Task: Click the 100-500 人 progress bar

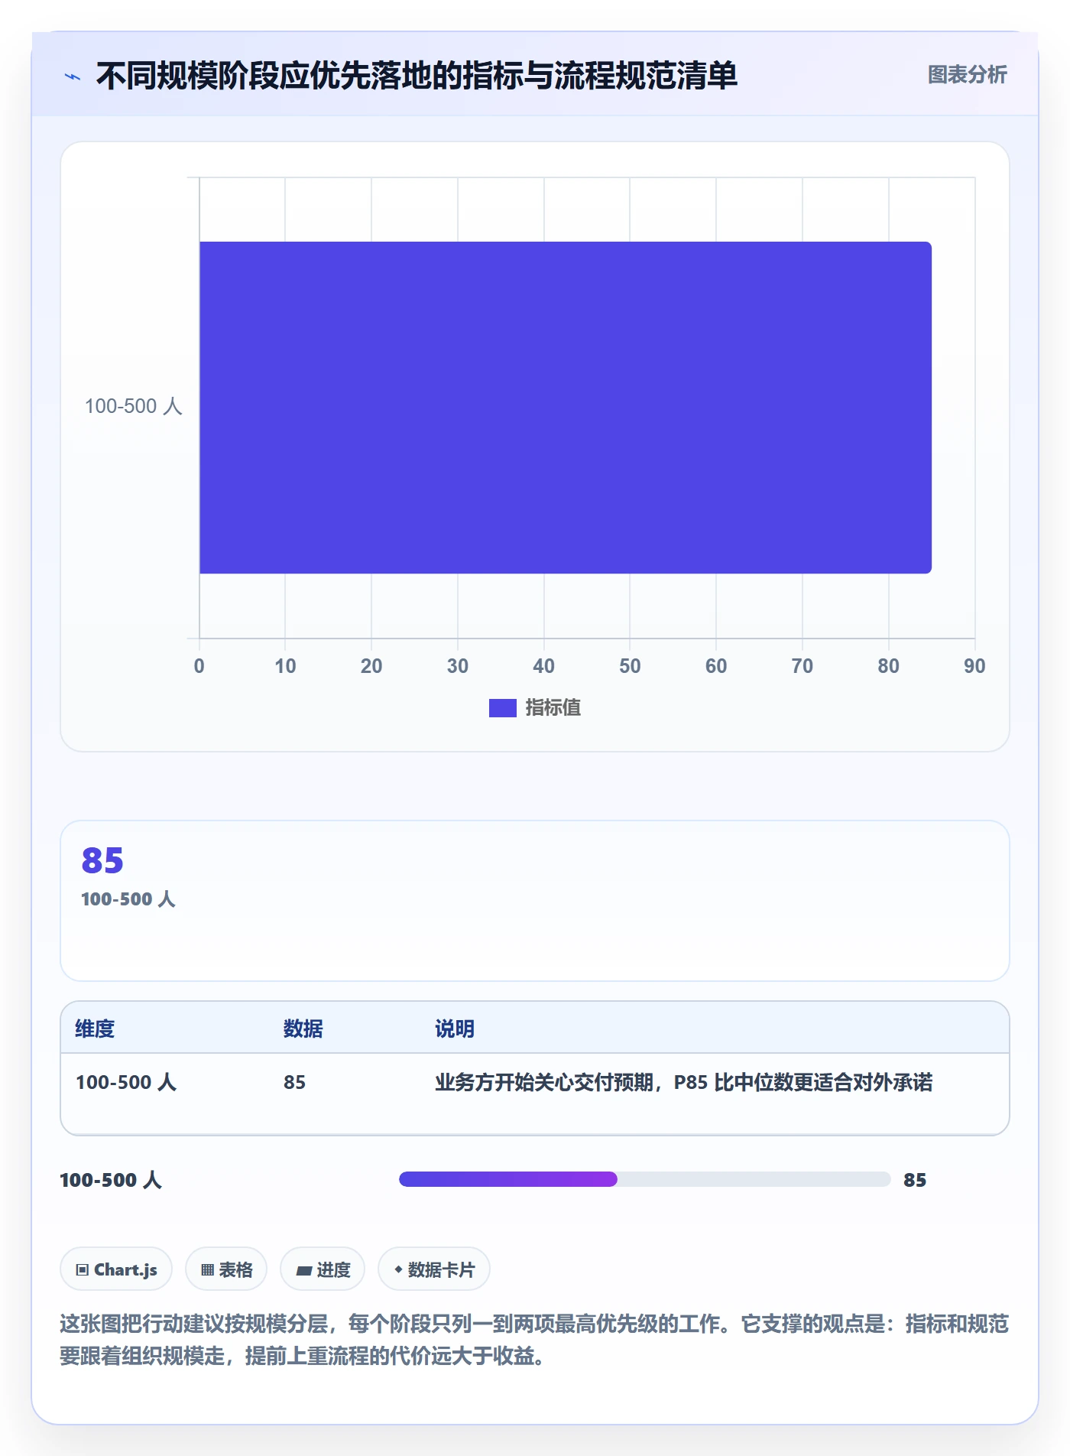Action: tap(644, 1179)
